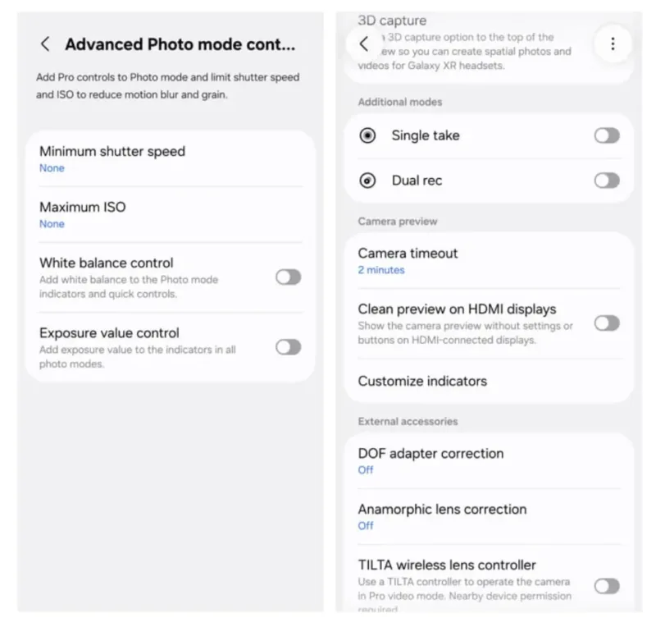Turn on the Dual rec toggle
Image resolution: width=656 pixels, height=627 pixels.
click(x=607, y=180)
